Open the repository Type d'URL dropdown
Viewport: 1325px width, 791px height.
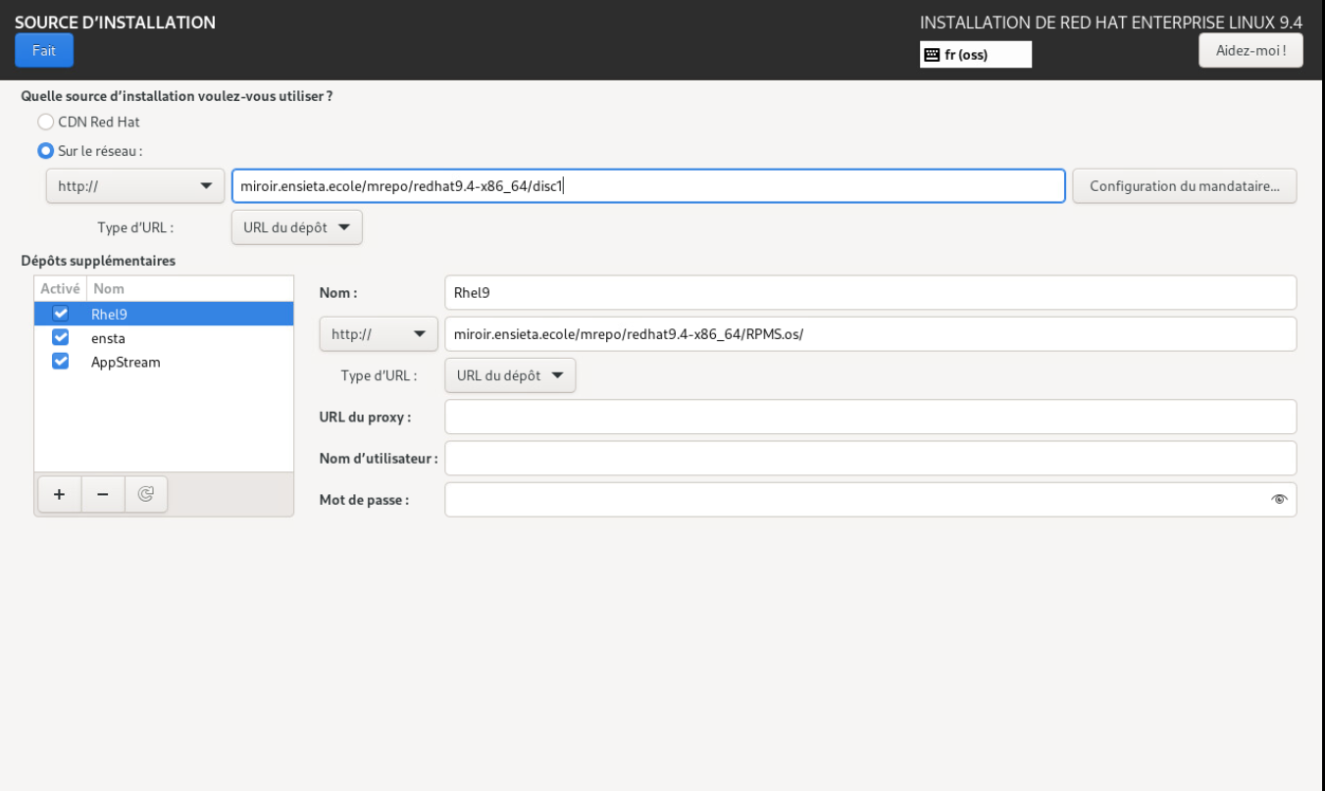click(x=510, y=375)
